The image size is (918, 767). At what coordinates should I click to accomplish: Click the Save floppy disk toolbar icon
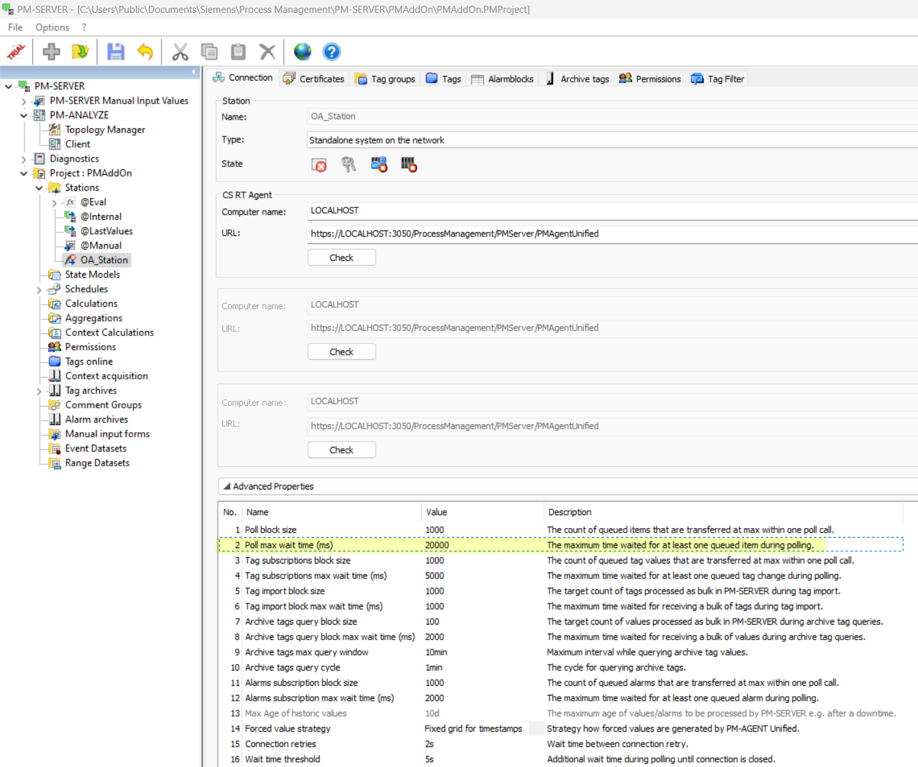click(x=116, y=52)
